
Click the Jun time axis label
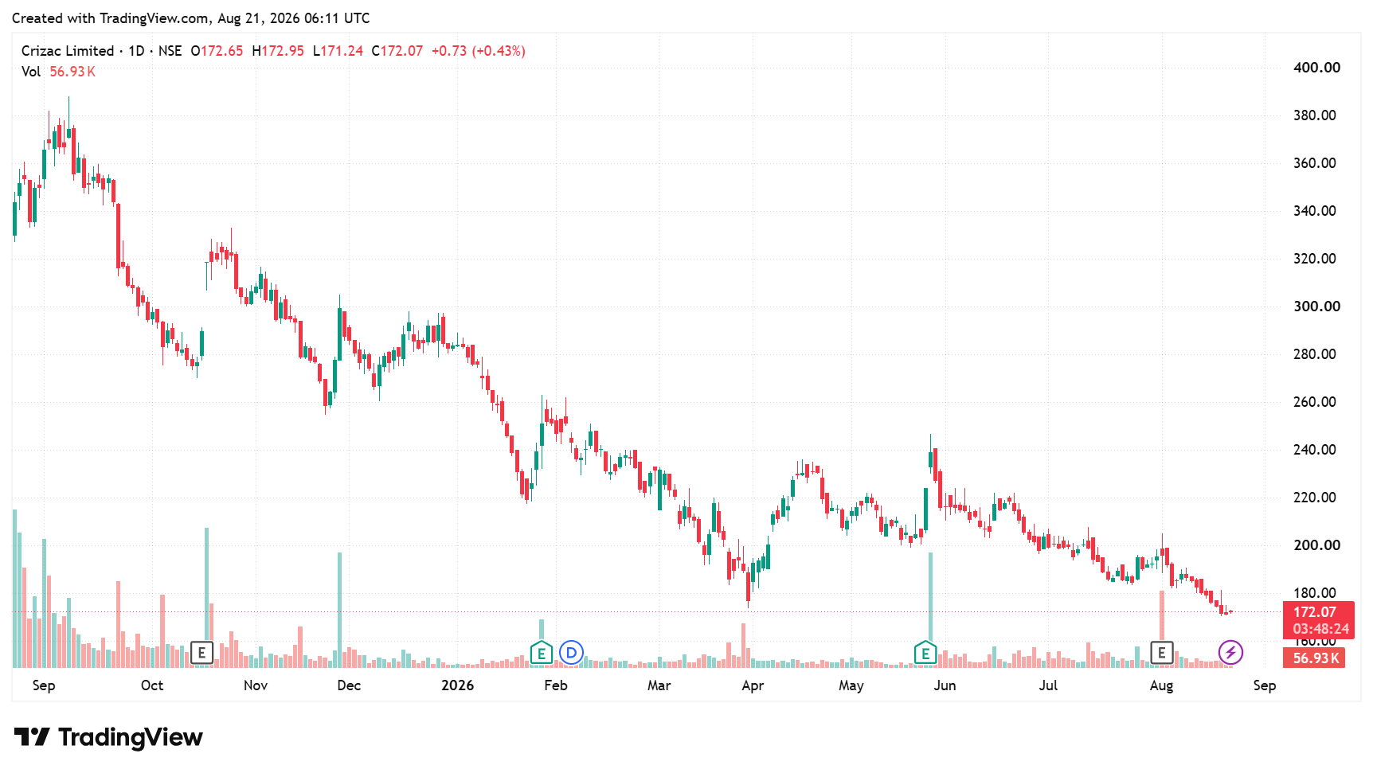pyautogui.click(x=945, y=685)
